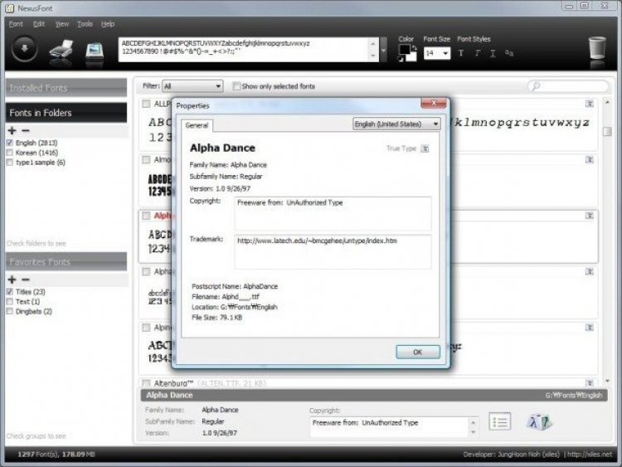
Task: Open the Installed Fonts section
Action: (66, 88)
